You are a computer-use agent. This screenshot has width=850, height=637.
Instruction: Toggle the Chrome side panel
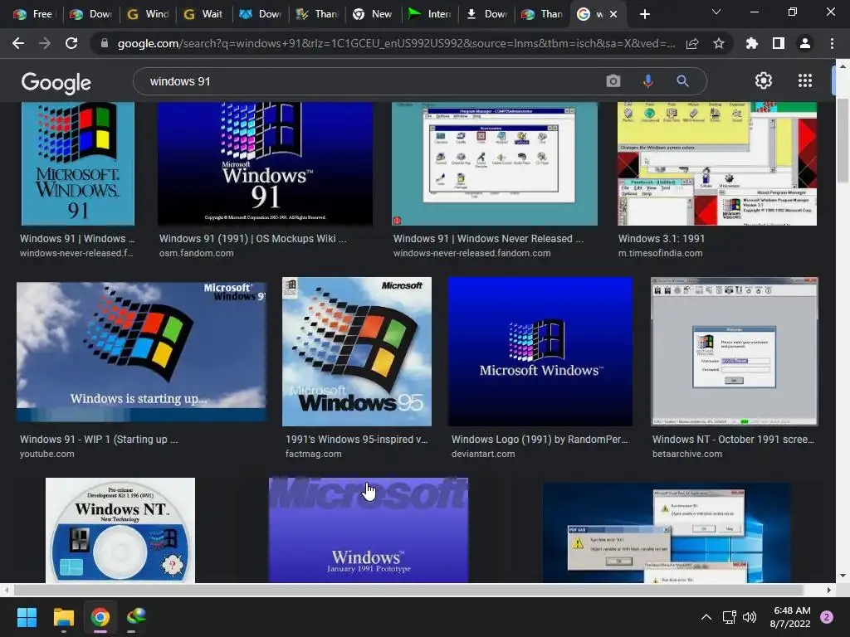779,43
